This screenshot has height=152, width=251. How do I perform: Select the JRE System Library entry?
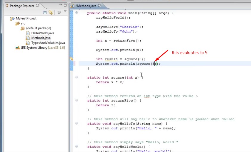click(x=40, y=48)
